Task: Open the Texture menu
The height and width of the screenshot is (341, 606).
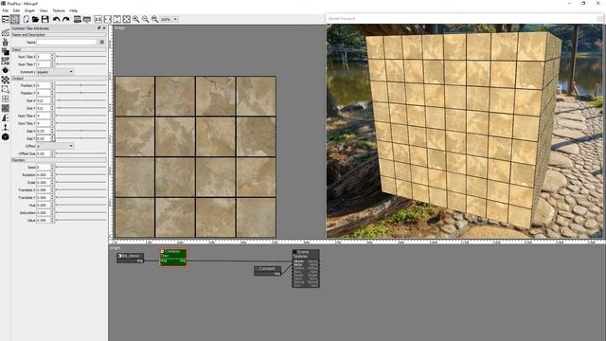Action: click(x=59, y=10)
